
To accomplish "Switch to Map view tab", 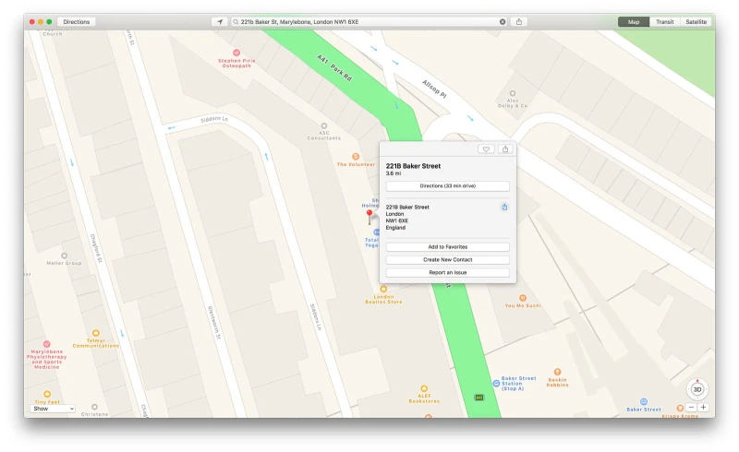I will click(634, 21).
